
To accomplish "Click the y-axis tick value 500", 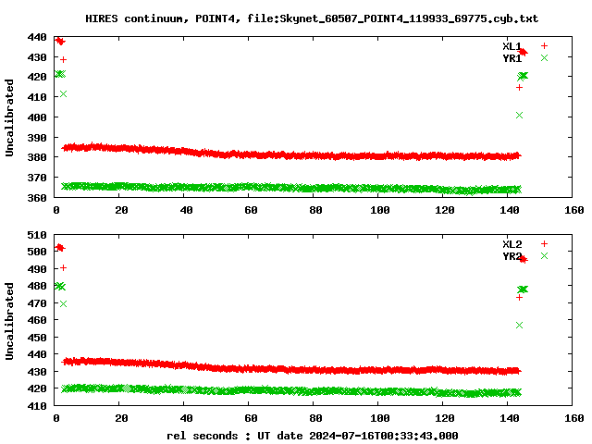I will pyautogui.click(x=37, y=252).
